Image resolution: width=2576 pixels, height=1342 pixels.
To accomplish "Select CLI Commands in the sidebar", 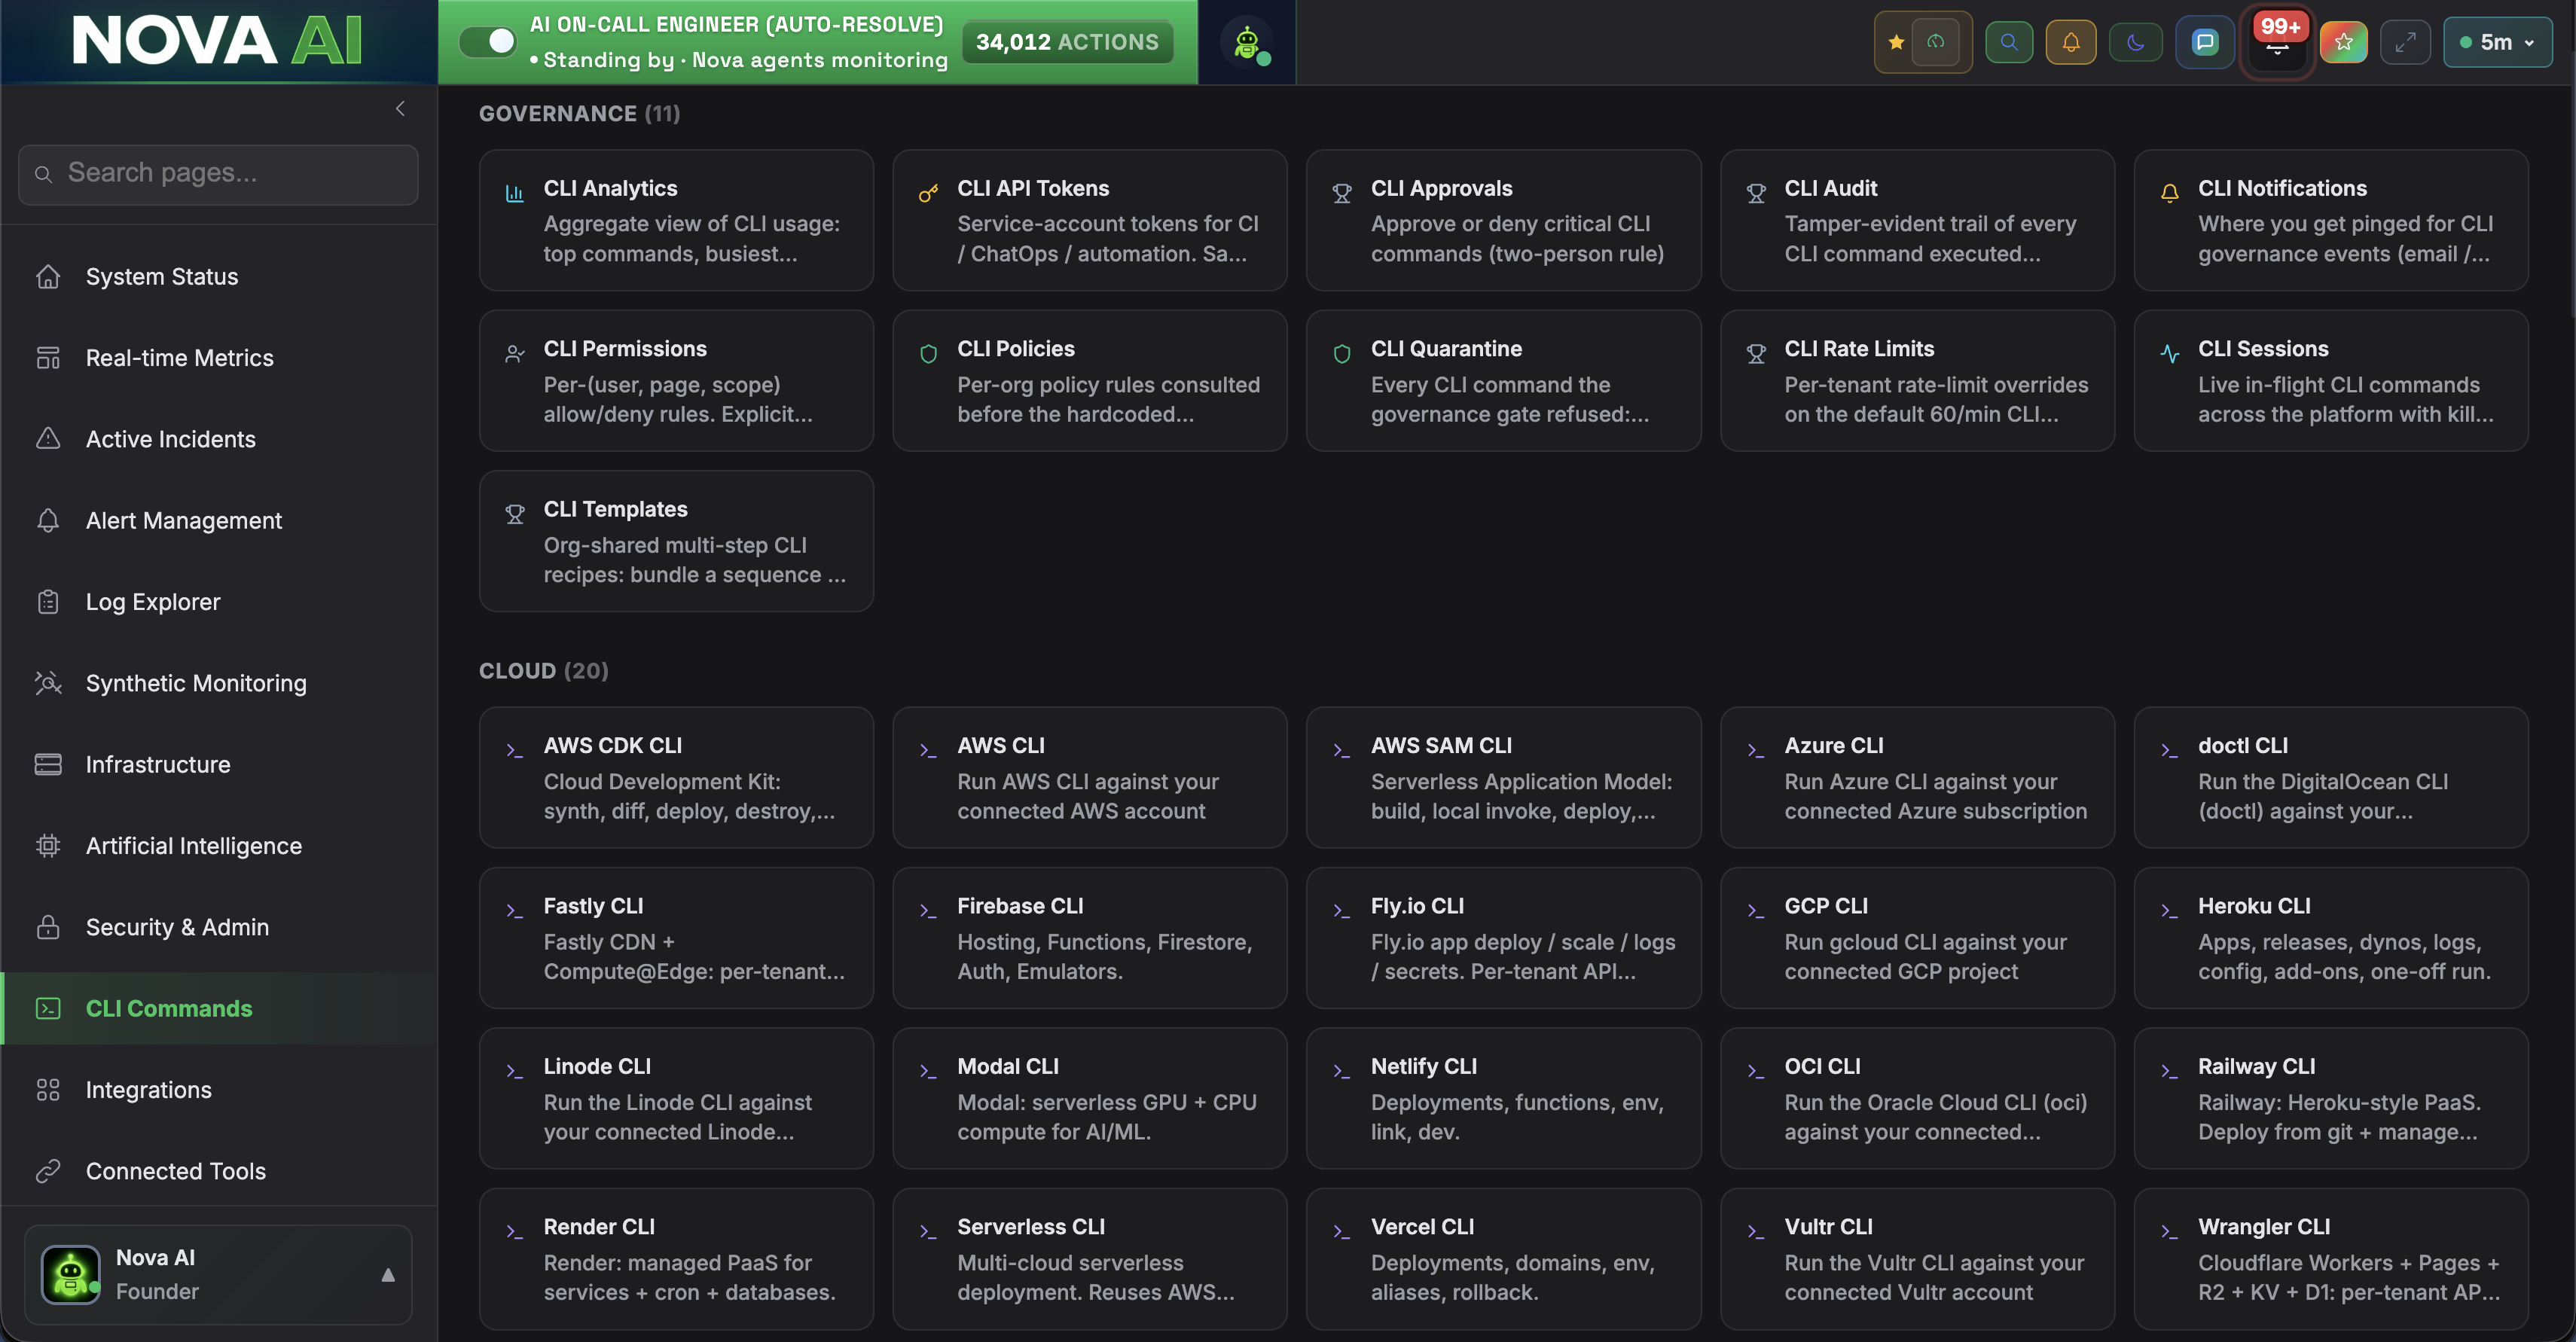I will coord(219,1008).
